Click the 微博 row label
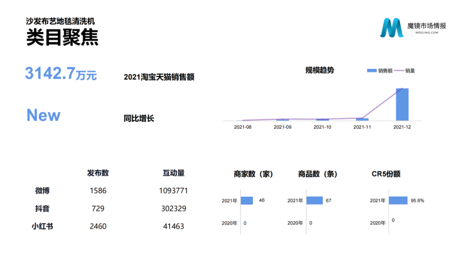Viewport: 459px width, 258px height. point(42,191)
